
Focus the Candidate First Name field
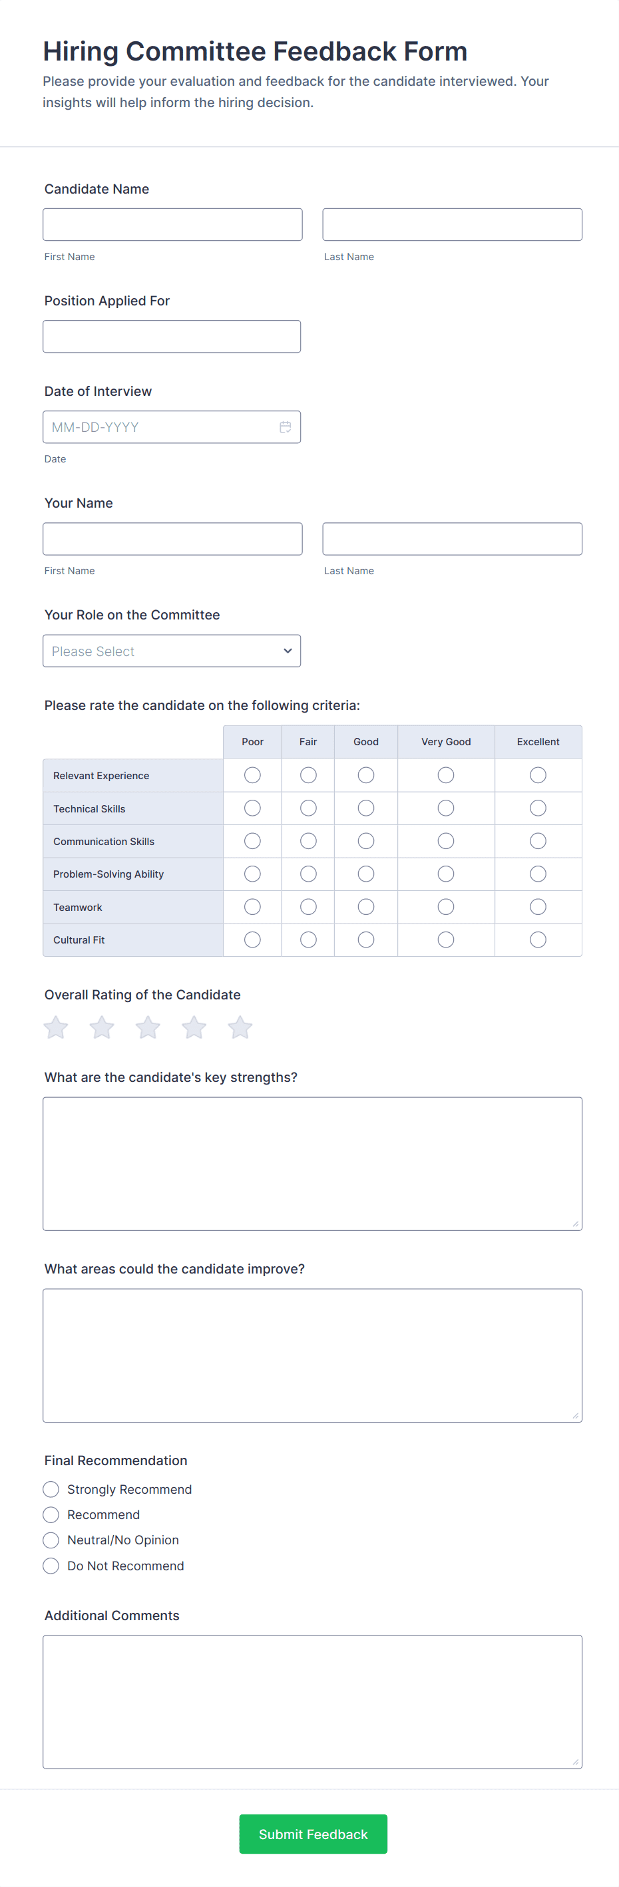point(172,224)
